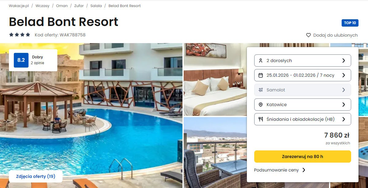368x188 pixels.
Task: Go to Wczasy breadcrumb
Action: [x=42, y=6]
